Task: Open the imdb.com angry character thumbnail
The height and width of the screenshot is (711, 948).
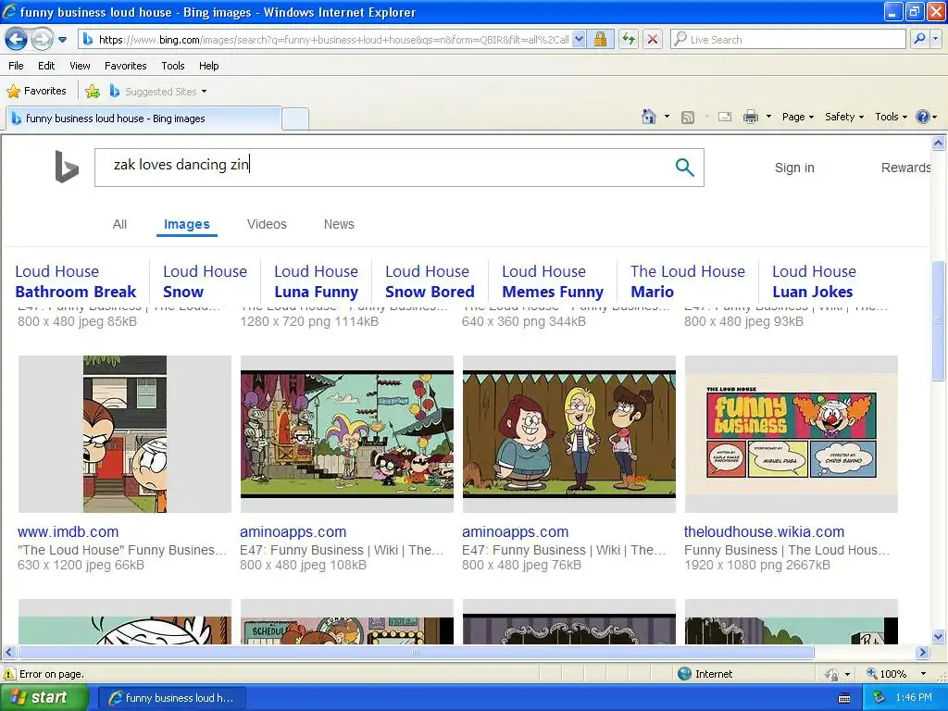Action: click(x=125, y=434)
